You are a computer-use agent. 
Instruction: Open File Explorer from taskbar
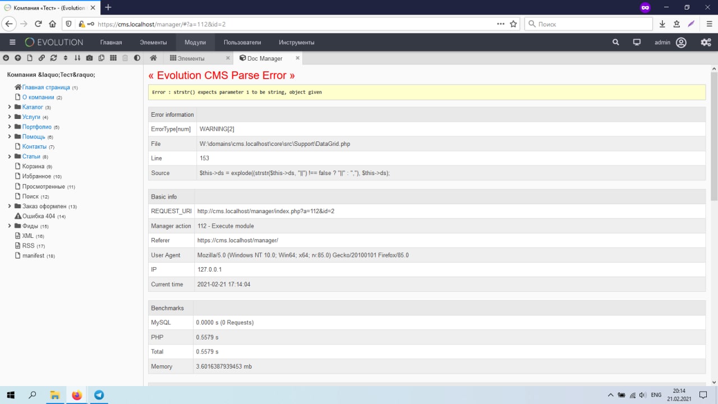pyautogui.click(x=55, y=395)
